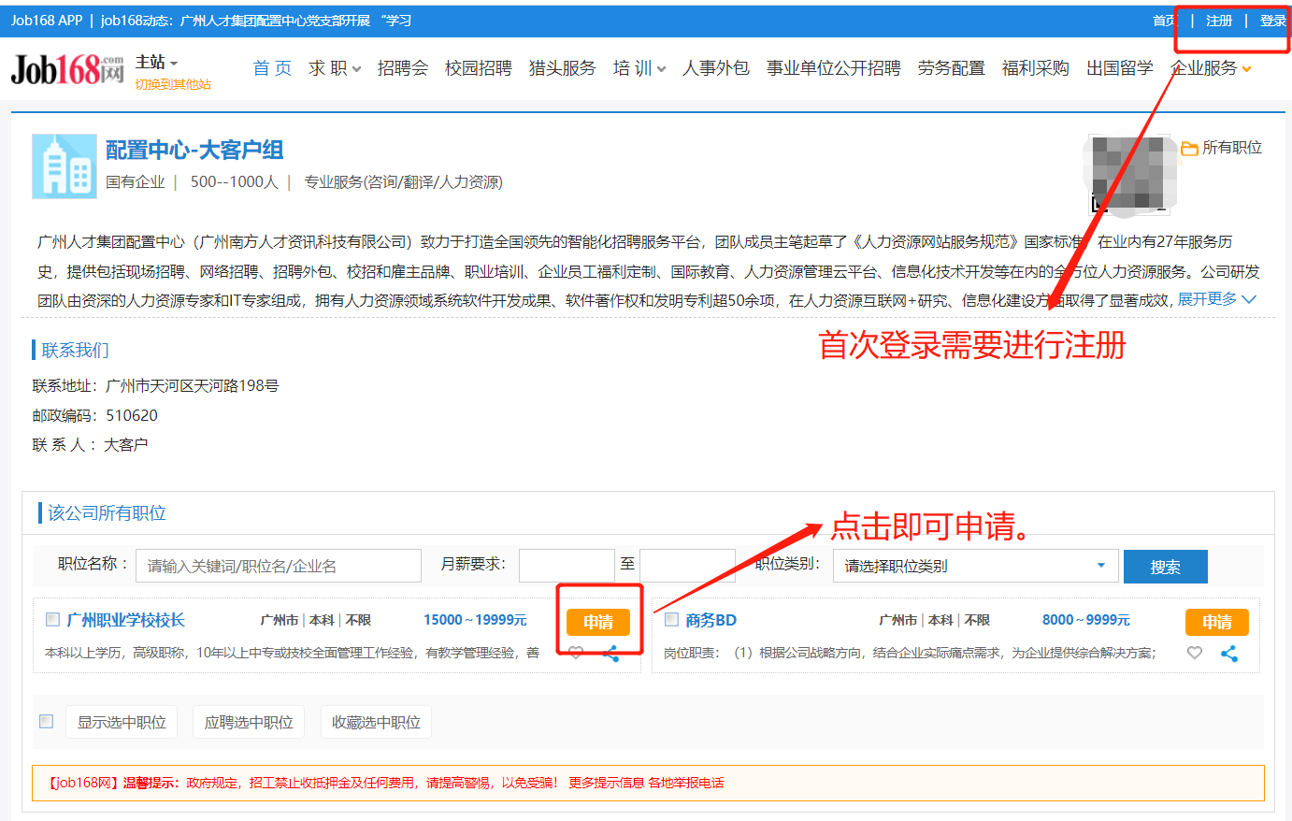Focus the 职位名称 keyword input
1292x821 pixels.
click(279, 566)
